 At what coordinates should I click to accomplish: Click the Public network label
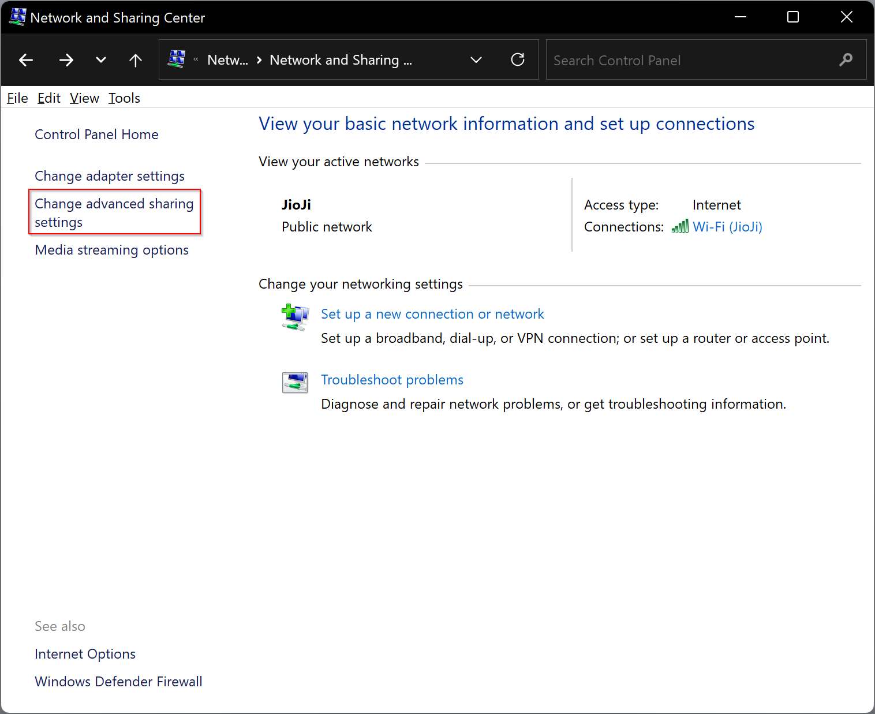pos(327,227)
